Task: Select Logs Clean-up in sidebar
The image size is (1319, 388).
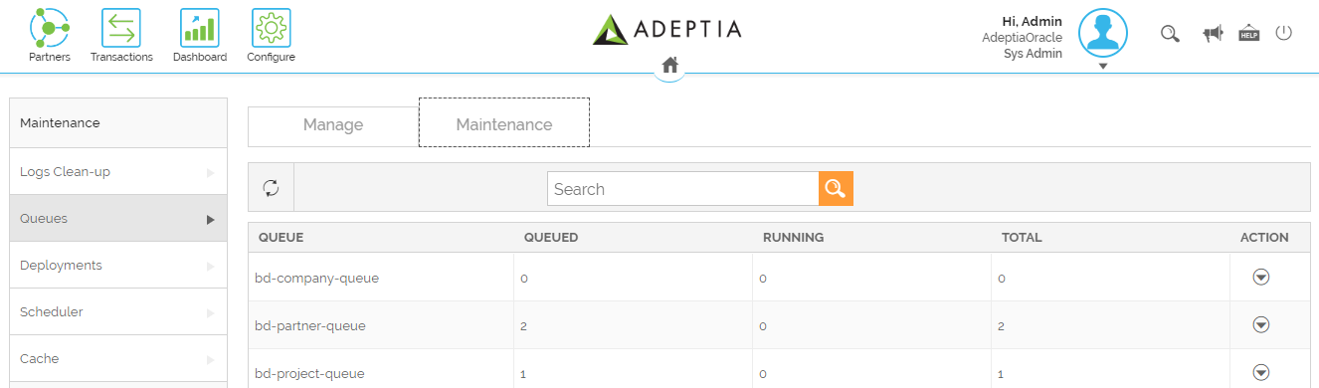Action: click(x=118, y=171)
